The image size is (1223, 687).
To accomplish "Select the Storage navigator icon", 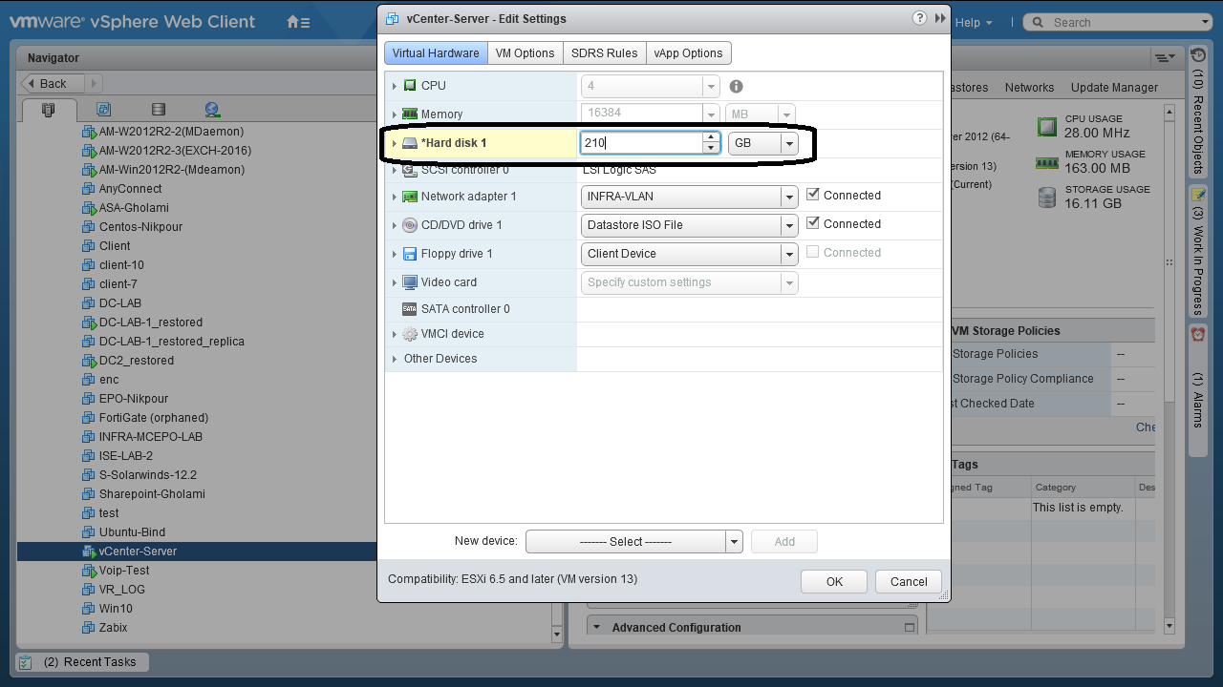I will (x=159, y=110).
